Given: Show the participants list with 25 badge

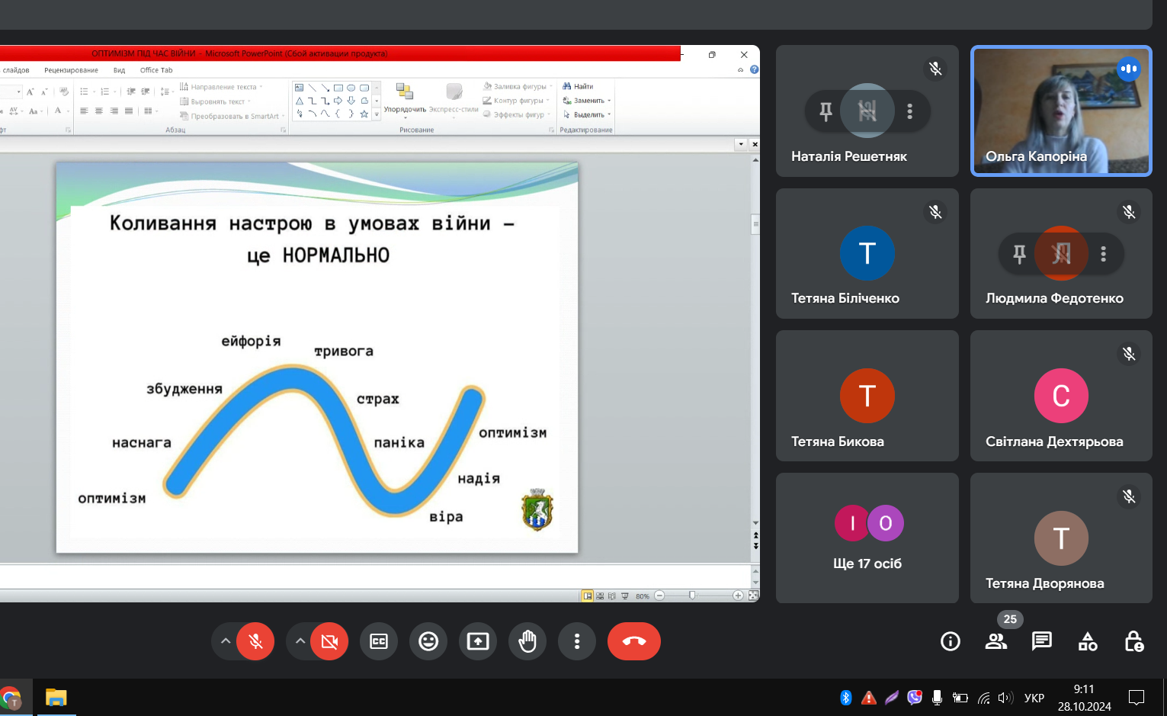Looking at the screenshot, I should [995, 641].
